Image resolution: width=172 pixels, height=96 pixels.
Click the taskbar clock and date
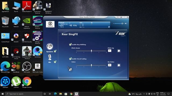click(163, 94)
